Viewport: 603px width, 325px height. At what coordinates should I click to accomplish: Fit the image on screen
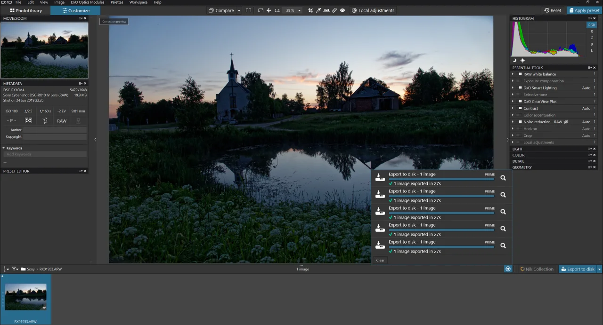261,10
